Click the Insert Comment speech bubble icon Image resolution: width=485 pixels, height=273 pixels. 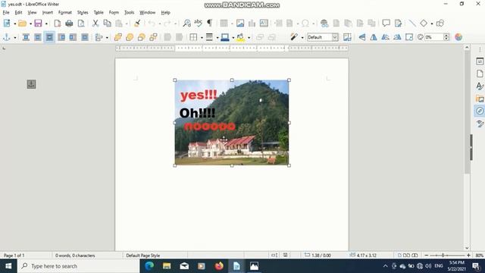386,24
